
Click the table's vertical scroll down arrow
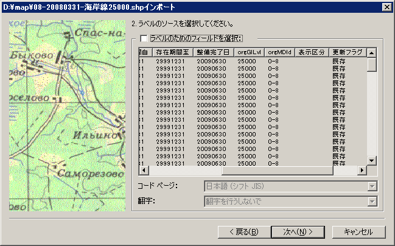pyautogui.click(x=372, y=161)
